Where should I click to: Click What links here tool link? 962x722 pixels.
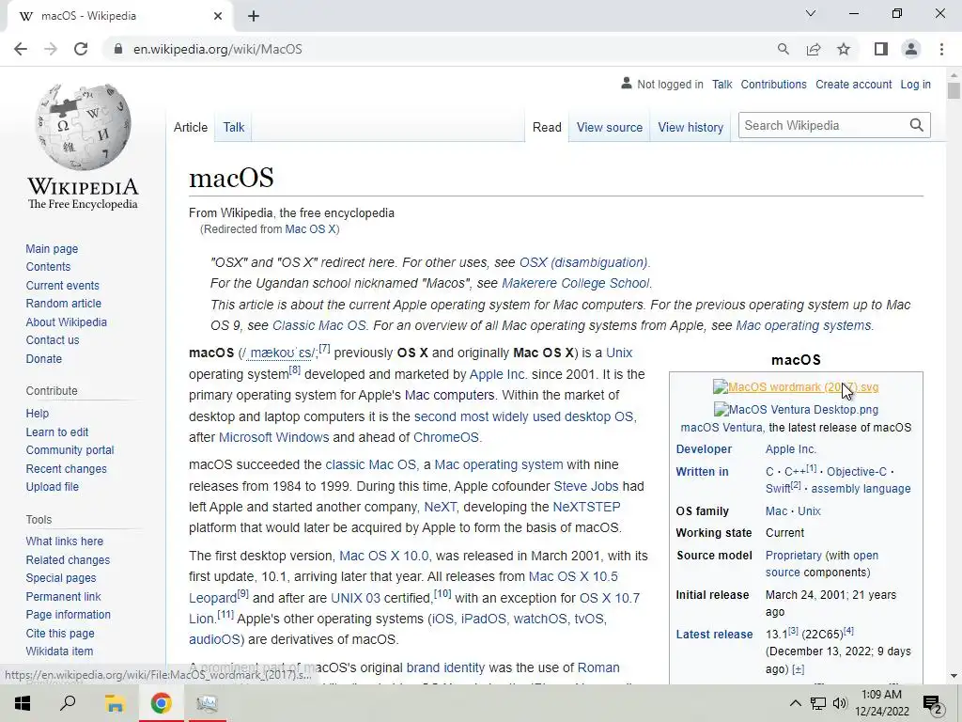coord(65,541)
